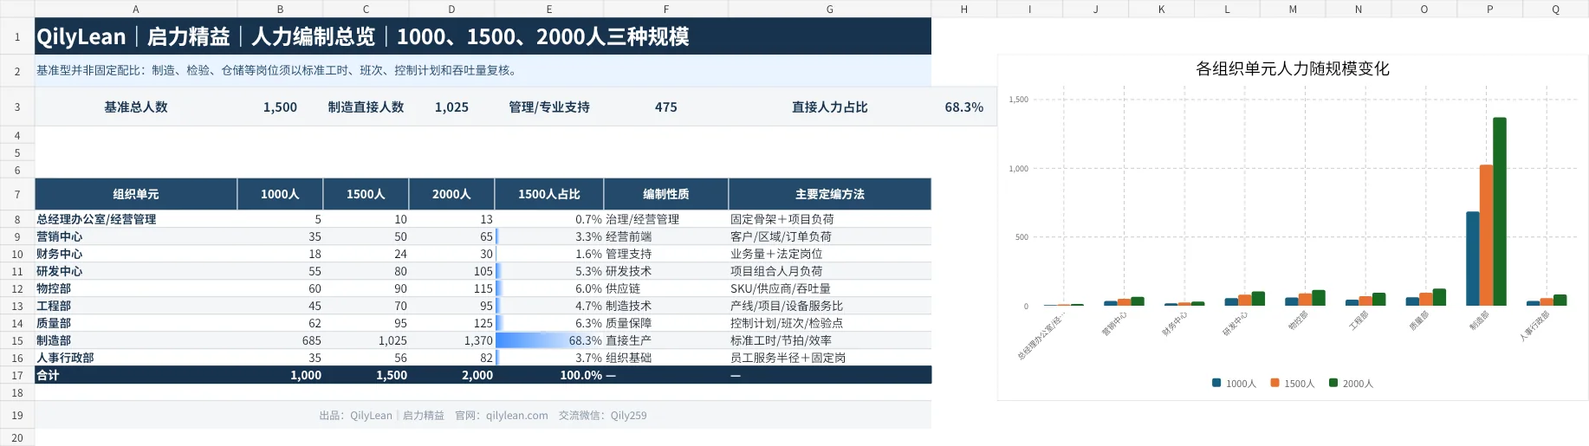Click the '合计' total row label

[136, 375]
